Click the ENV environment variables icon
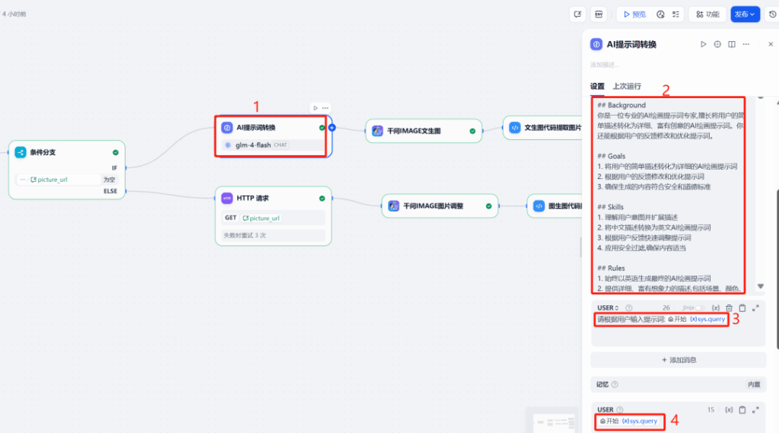This screenshot has height=433, width=779. tap(599, 14)
